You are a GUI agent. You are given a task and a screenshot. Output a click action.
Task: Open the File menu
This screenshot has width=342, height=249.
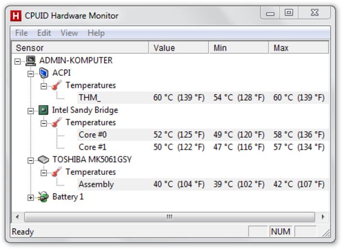pyautogui.click(x=21, y=33)
